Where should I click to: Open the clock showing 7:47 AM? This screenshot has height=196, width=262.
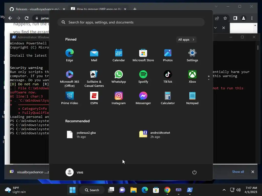click(251, 190)
